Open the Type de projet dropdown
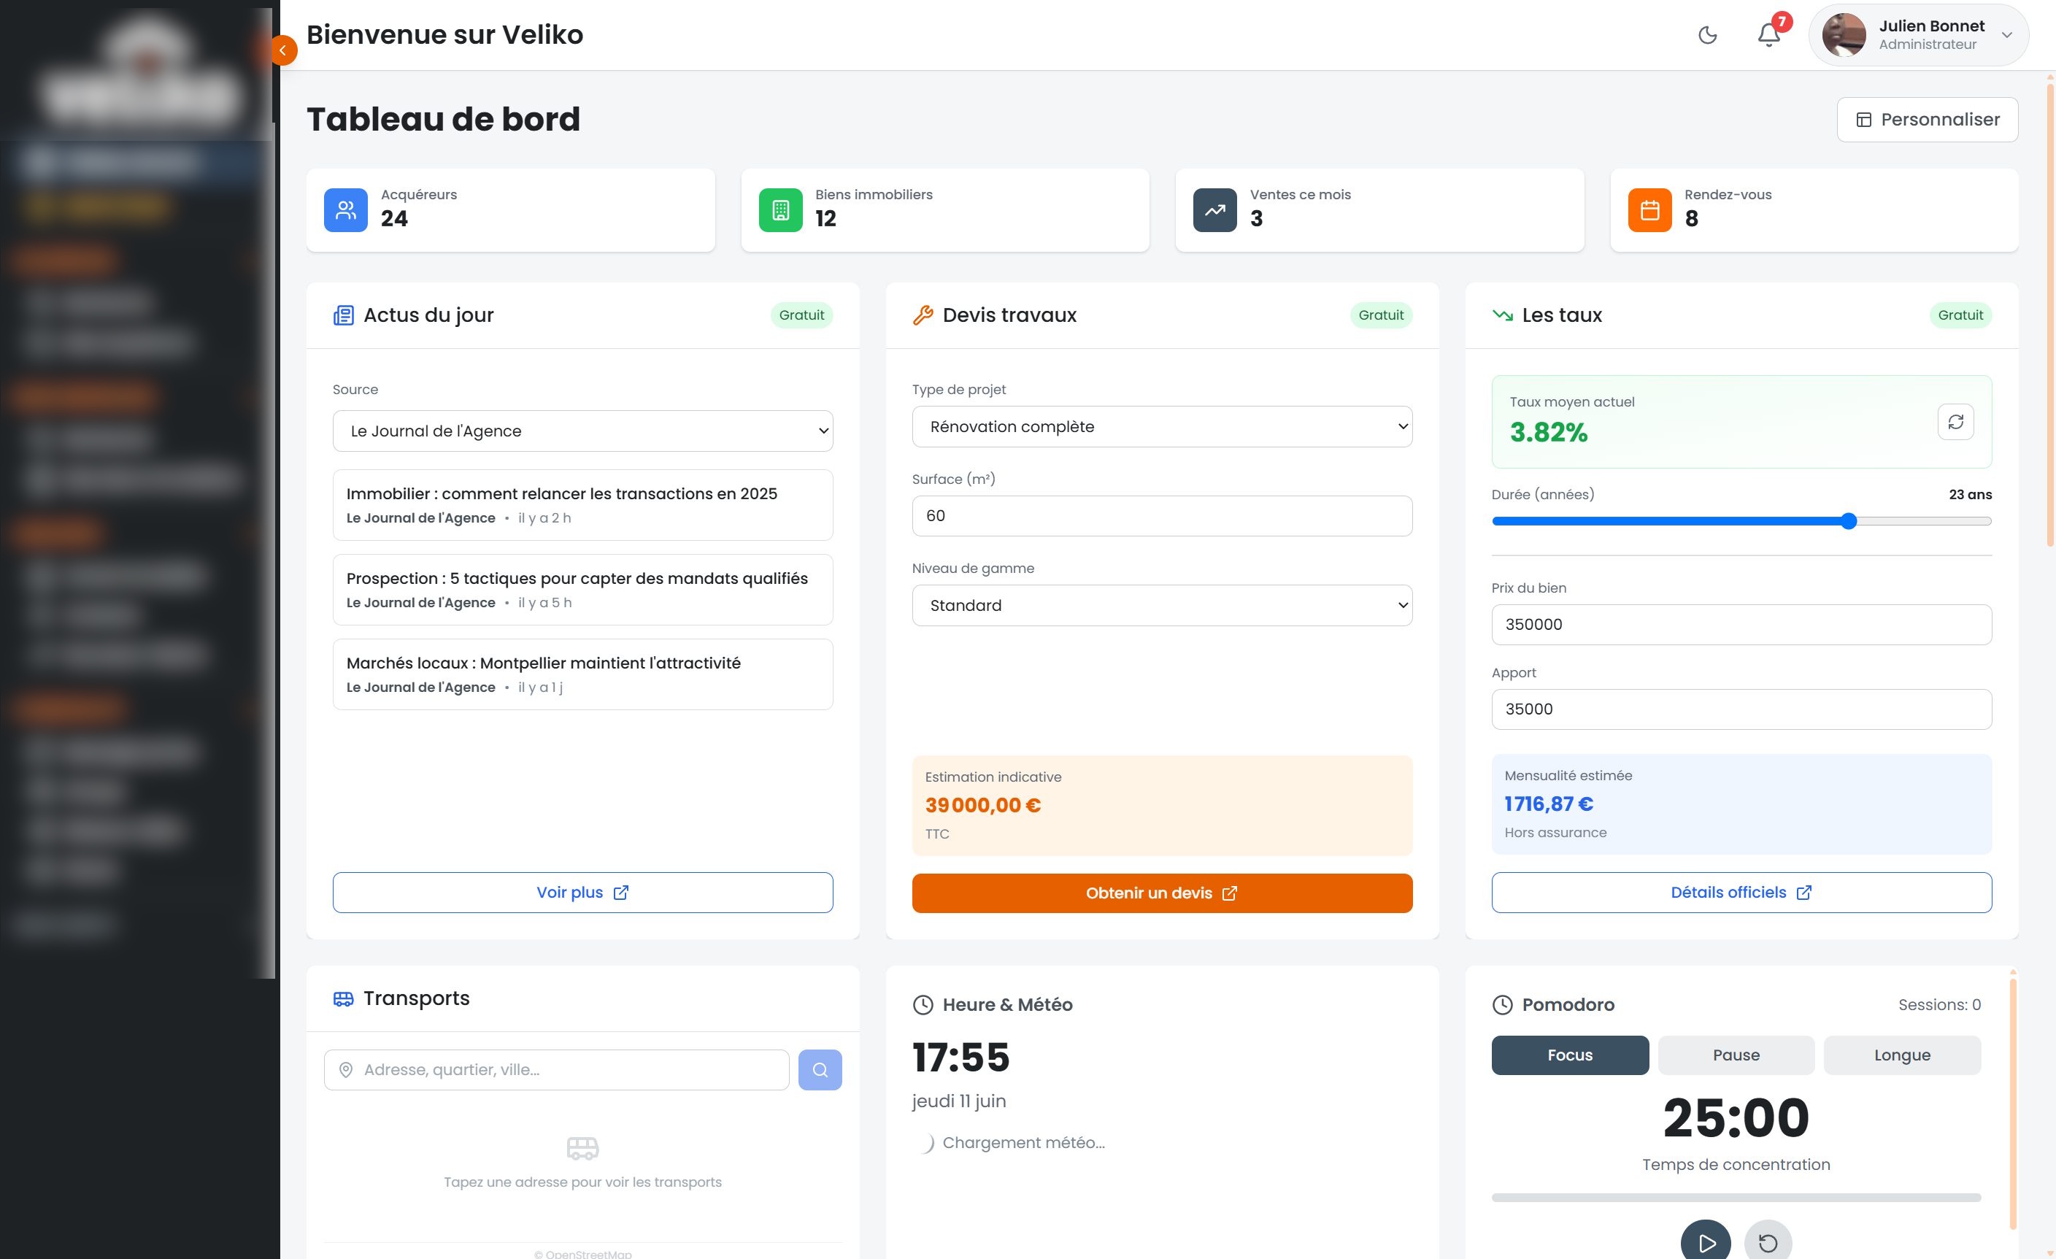Image resolution: width=2056 pixels, height=1259 pixels. coord(1161,426)
